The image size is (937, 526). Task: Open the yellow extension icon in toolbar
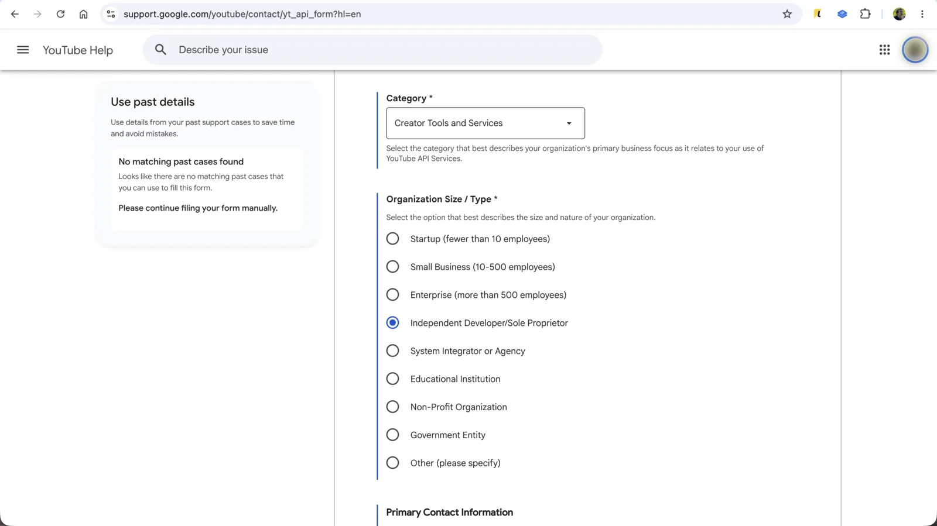tap(818, 14)
